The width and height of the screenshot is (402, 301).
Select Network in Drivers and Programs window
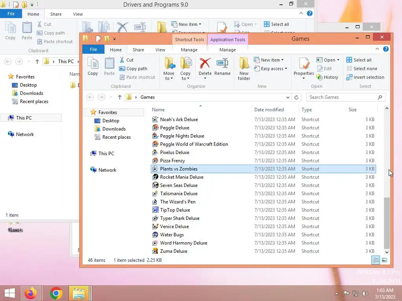pos(25,134)
